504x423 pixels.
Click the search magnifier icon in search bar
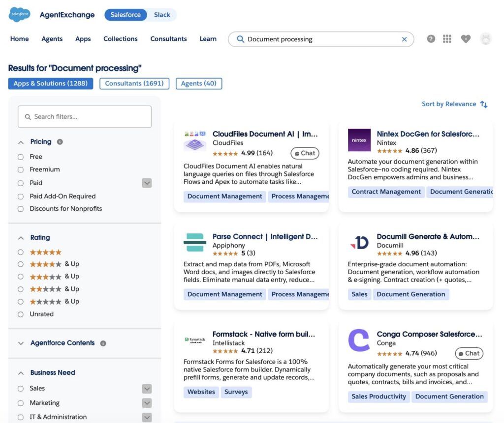(240, 39)
